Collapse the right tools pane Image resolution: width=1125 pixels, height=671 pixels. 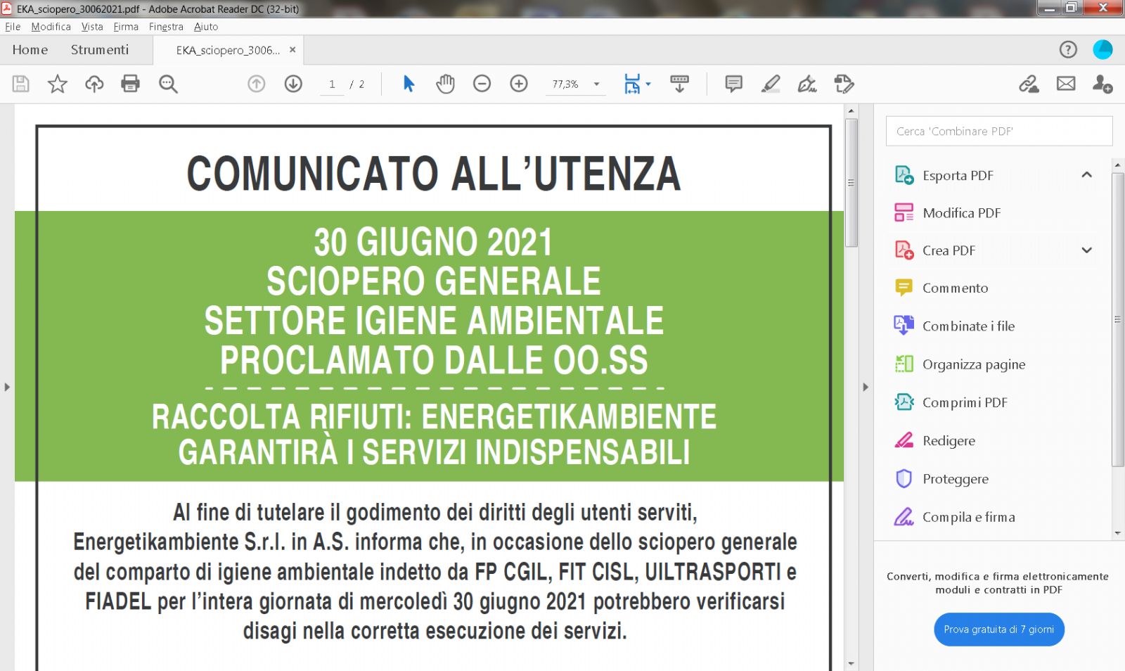coord(866,387)
